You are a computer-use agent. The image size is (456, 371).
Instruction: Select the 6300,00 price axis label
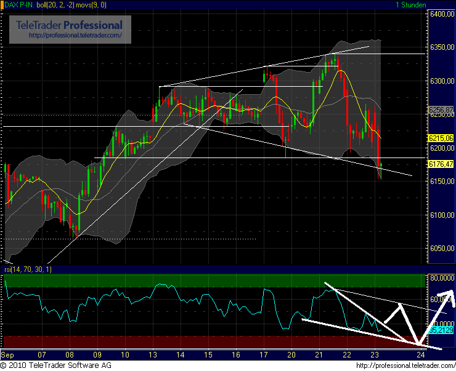click(442, 81)
